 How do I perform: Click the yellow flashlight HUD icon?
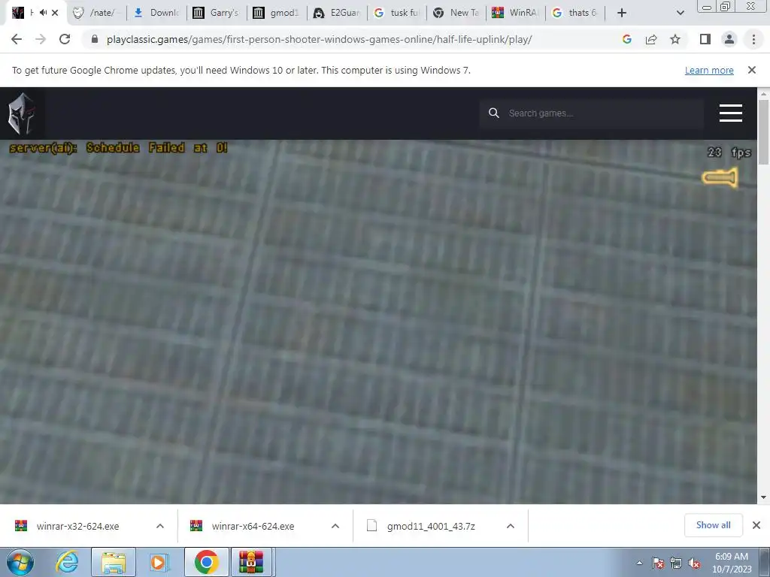coord(720,177)
